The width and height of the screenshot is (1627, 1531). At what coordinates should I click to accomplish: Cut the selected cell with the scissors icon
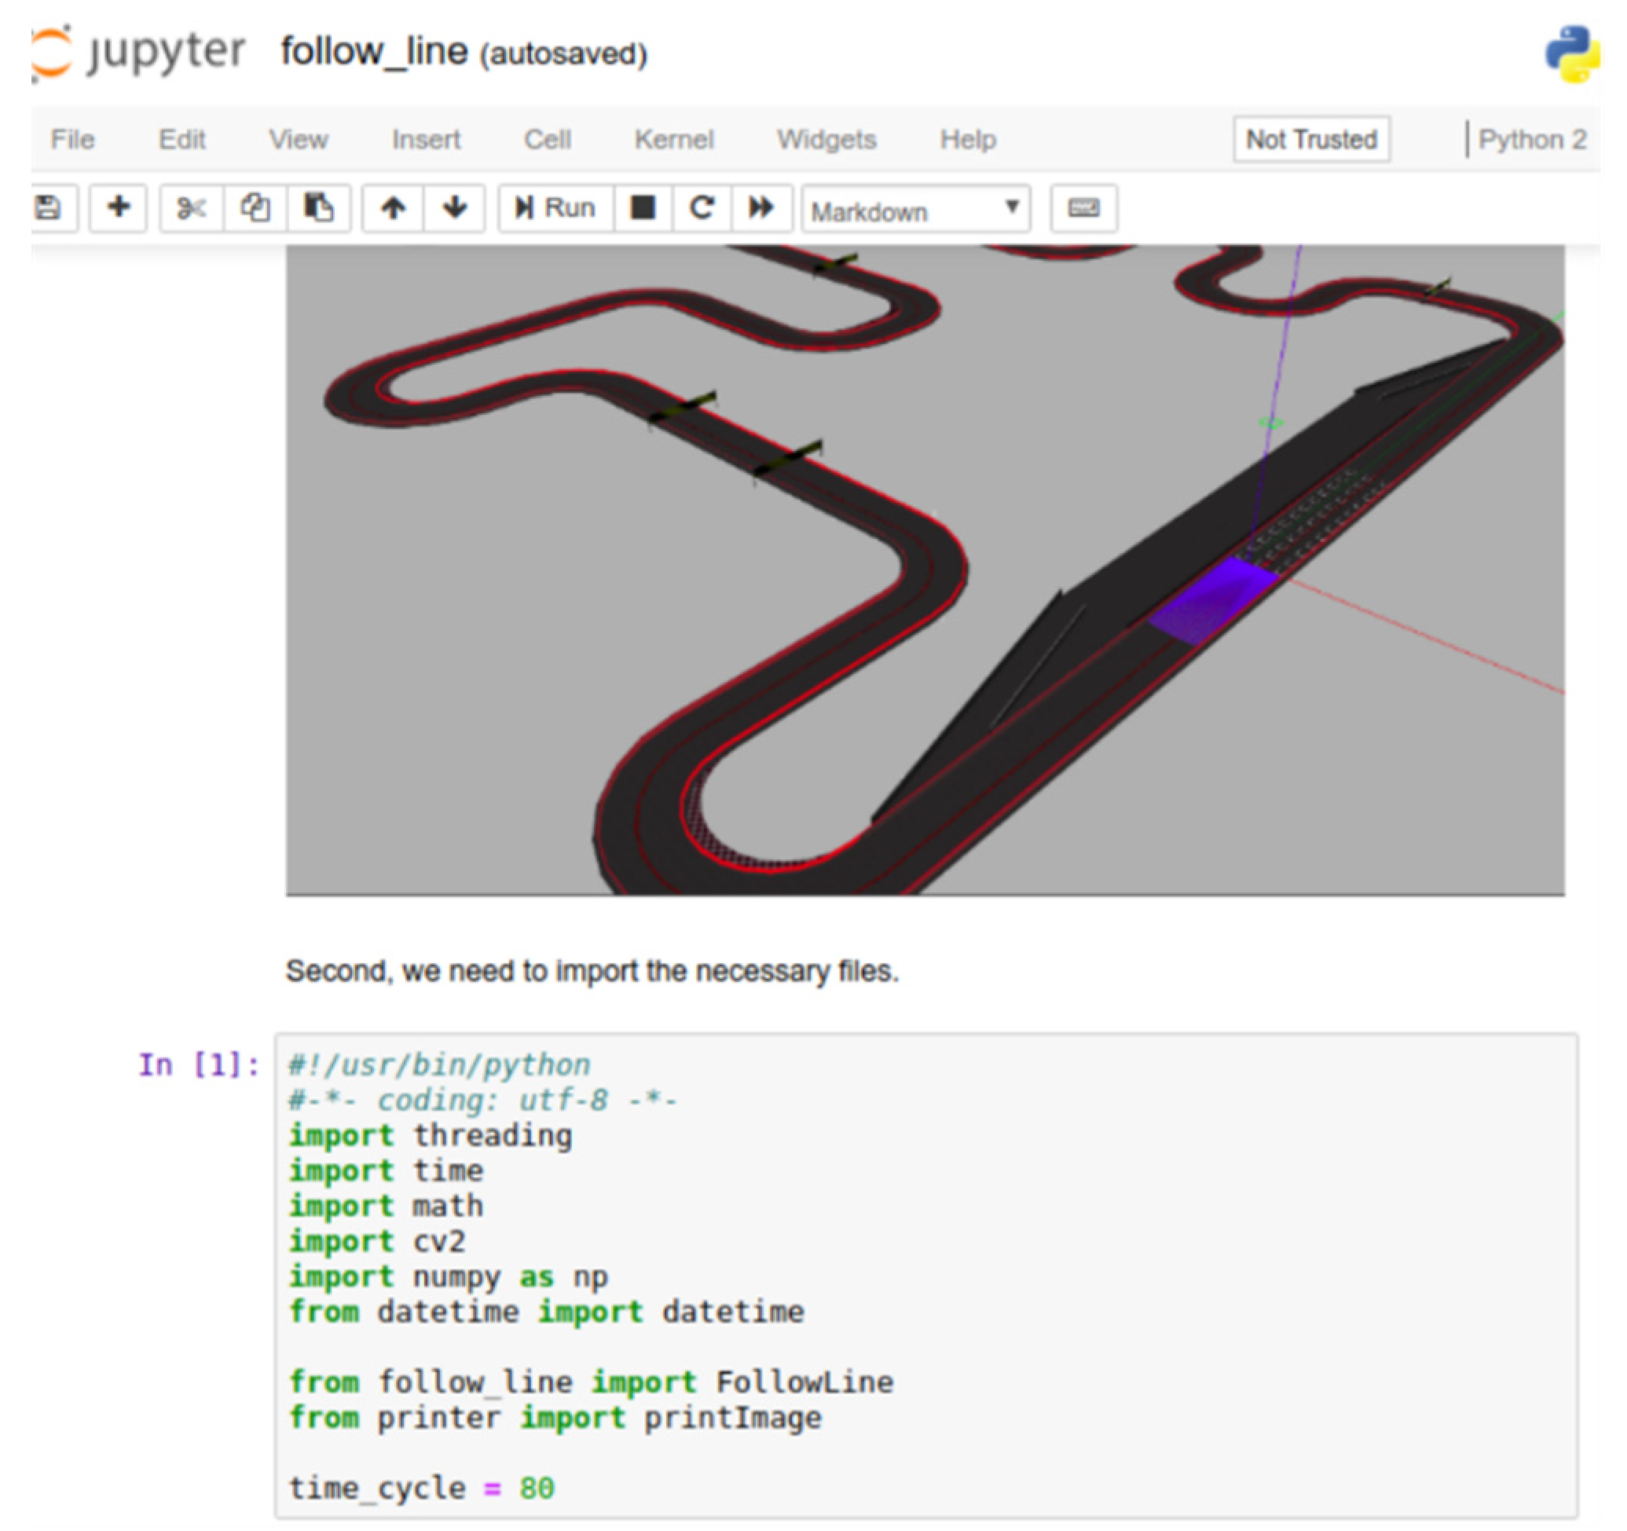point(192,208)
